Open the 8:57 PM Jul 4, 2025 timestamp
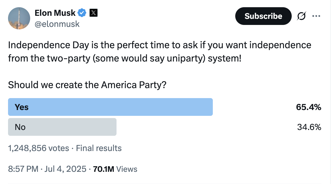Viewport: 331px width, 184px height. pyautogui.click(x=47, y=169)
